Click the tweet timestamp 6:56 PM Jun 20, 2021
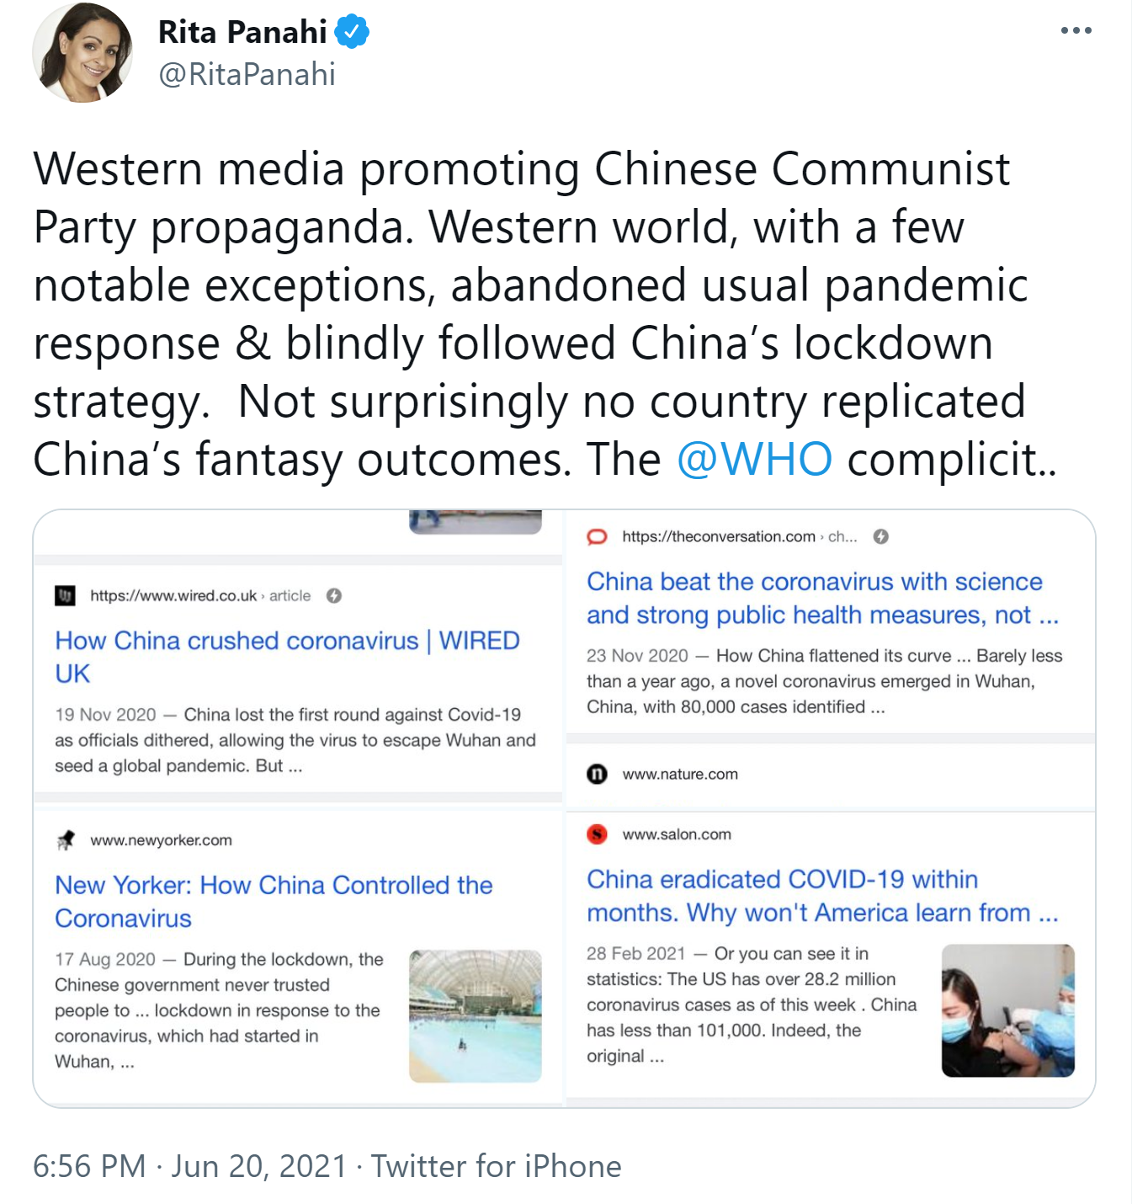 click(189, 1166)
